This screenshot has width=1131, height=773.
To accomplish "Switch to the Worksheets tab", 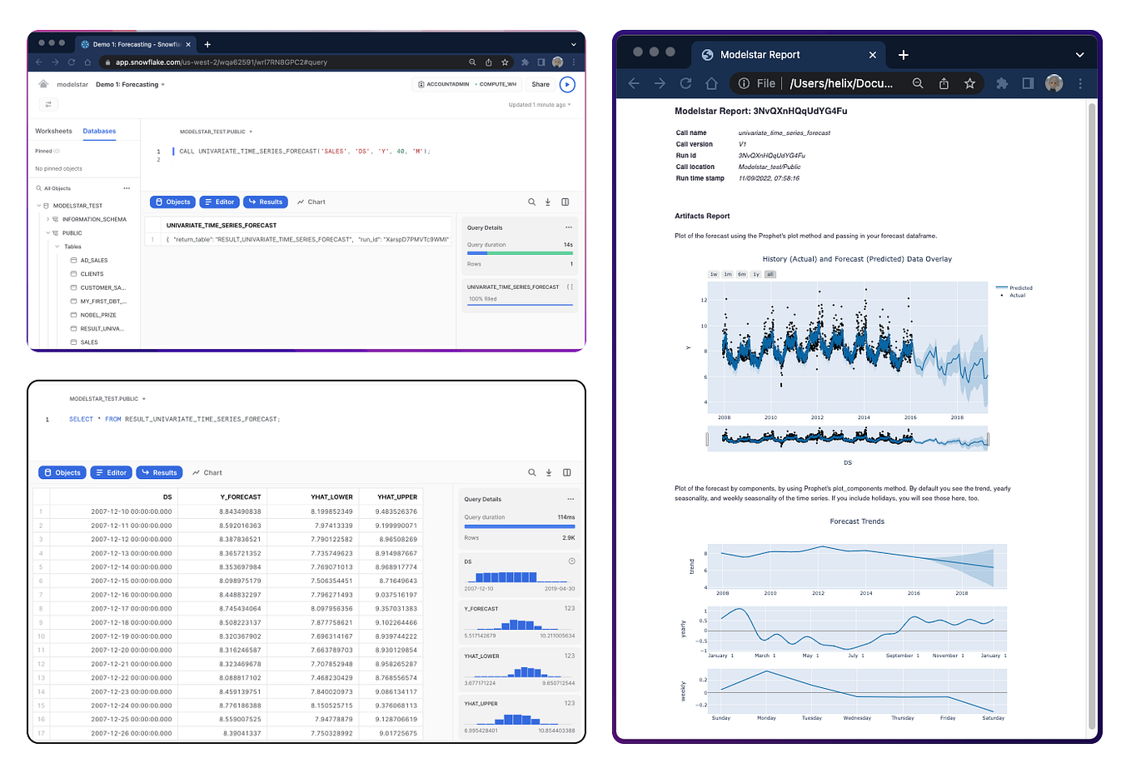I will click(x=52, y=131).
